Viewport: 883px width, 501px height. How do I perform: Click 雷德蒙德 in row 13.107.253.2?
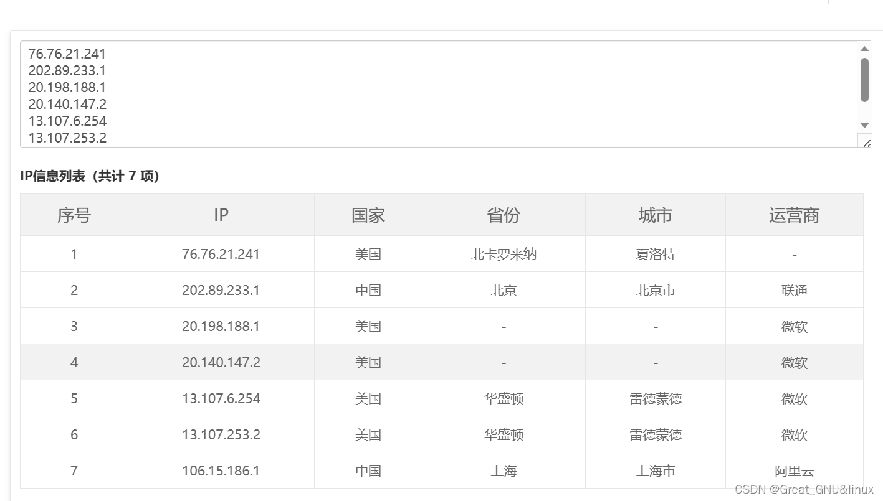[656, 434]
